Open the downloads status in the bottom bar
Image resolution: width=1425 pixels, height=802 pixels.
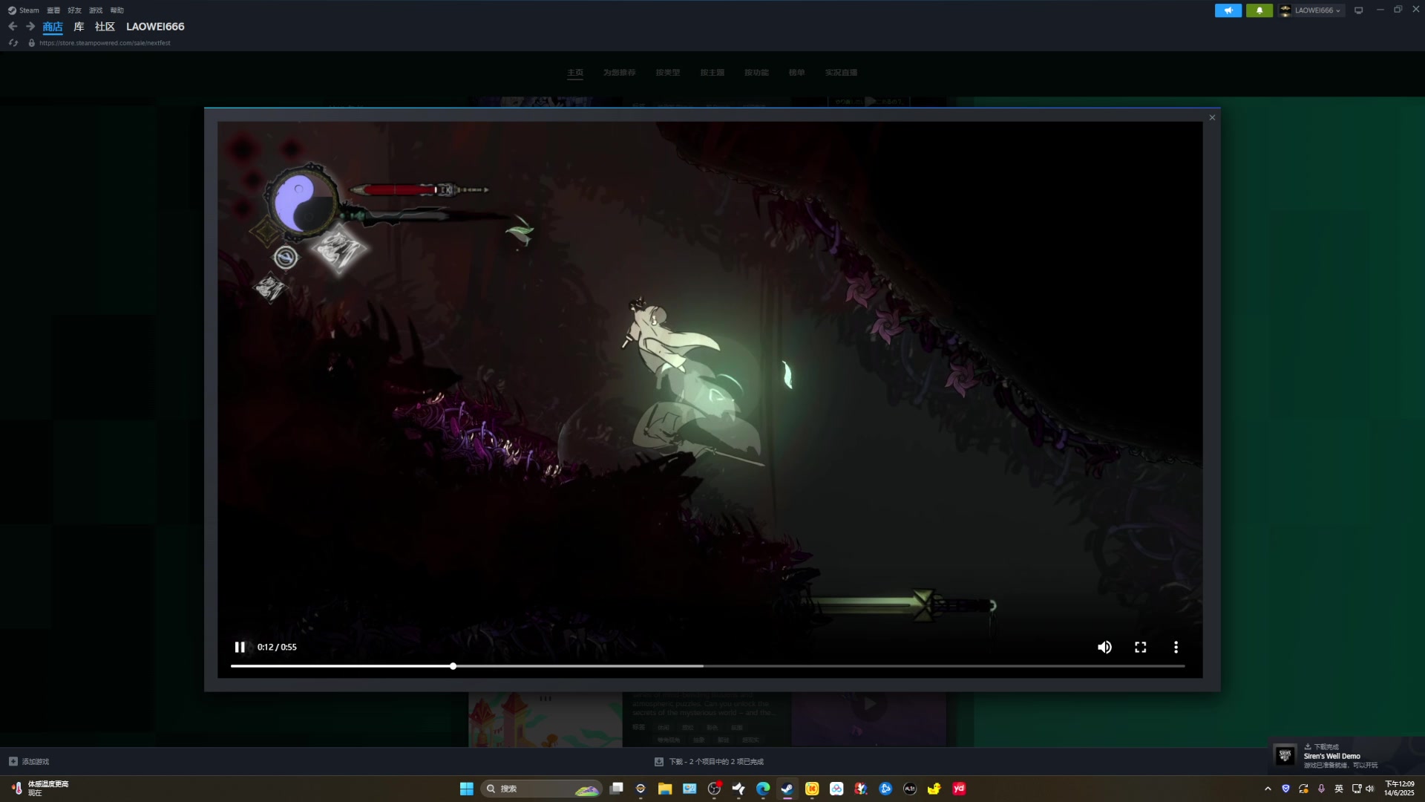[709, 762]
